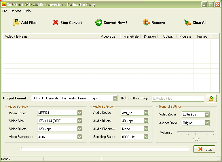Expand the Audio Channels dropdown
The width and height of the screenshot is (222, 162).
tap(146, 129)
